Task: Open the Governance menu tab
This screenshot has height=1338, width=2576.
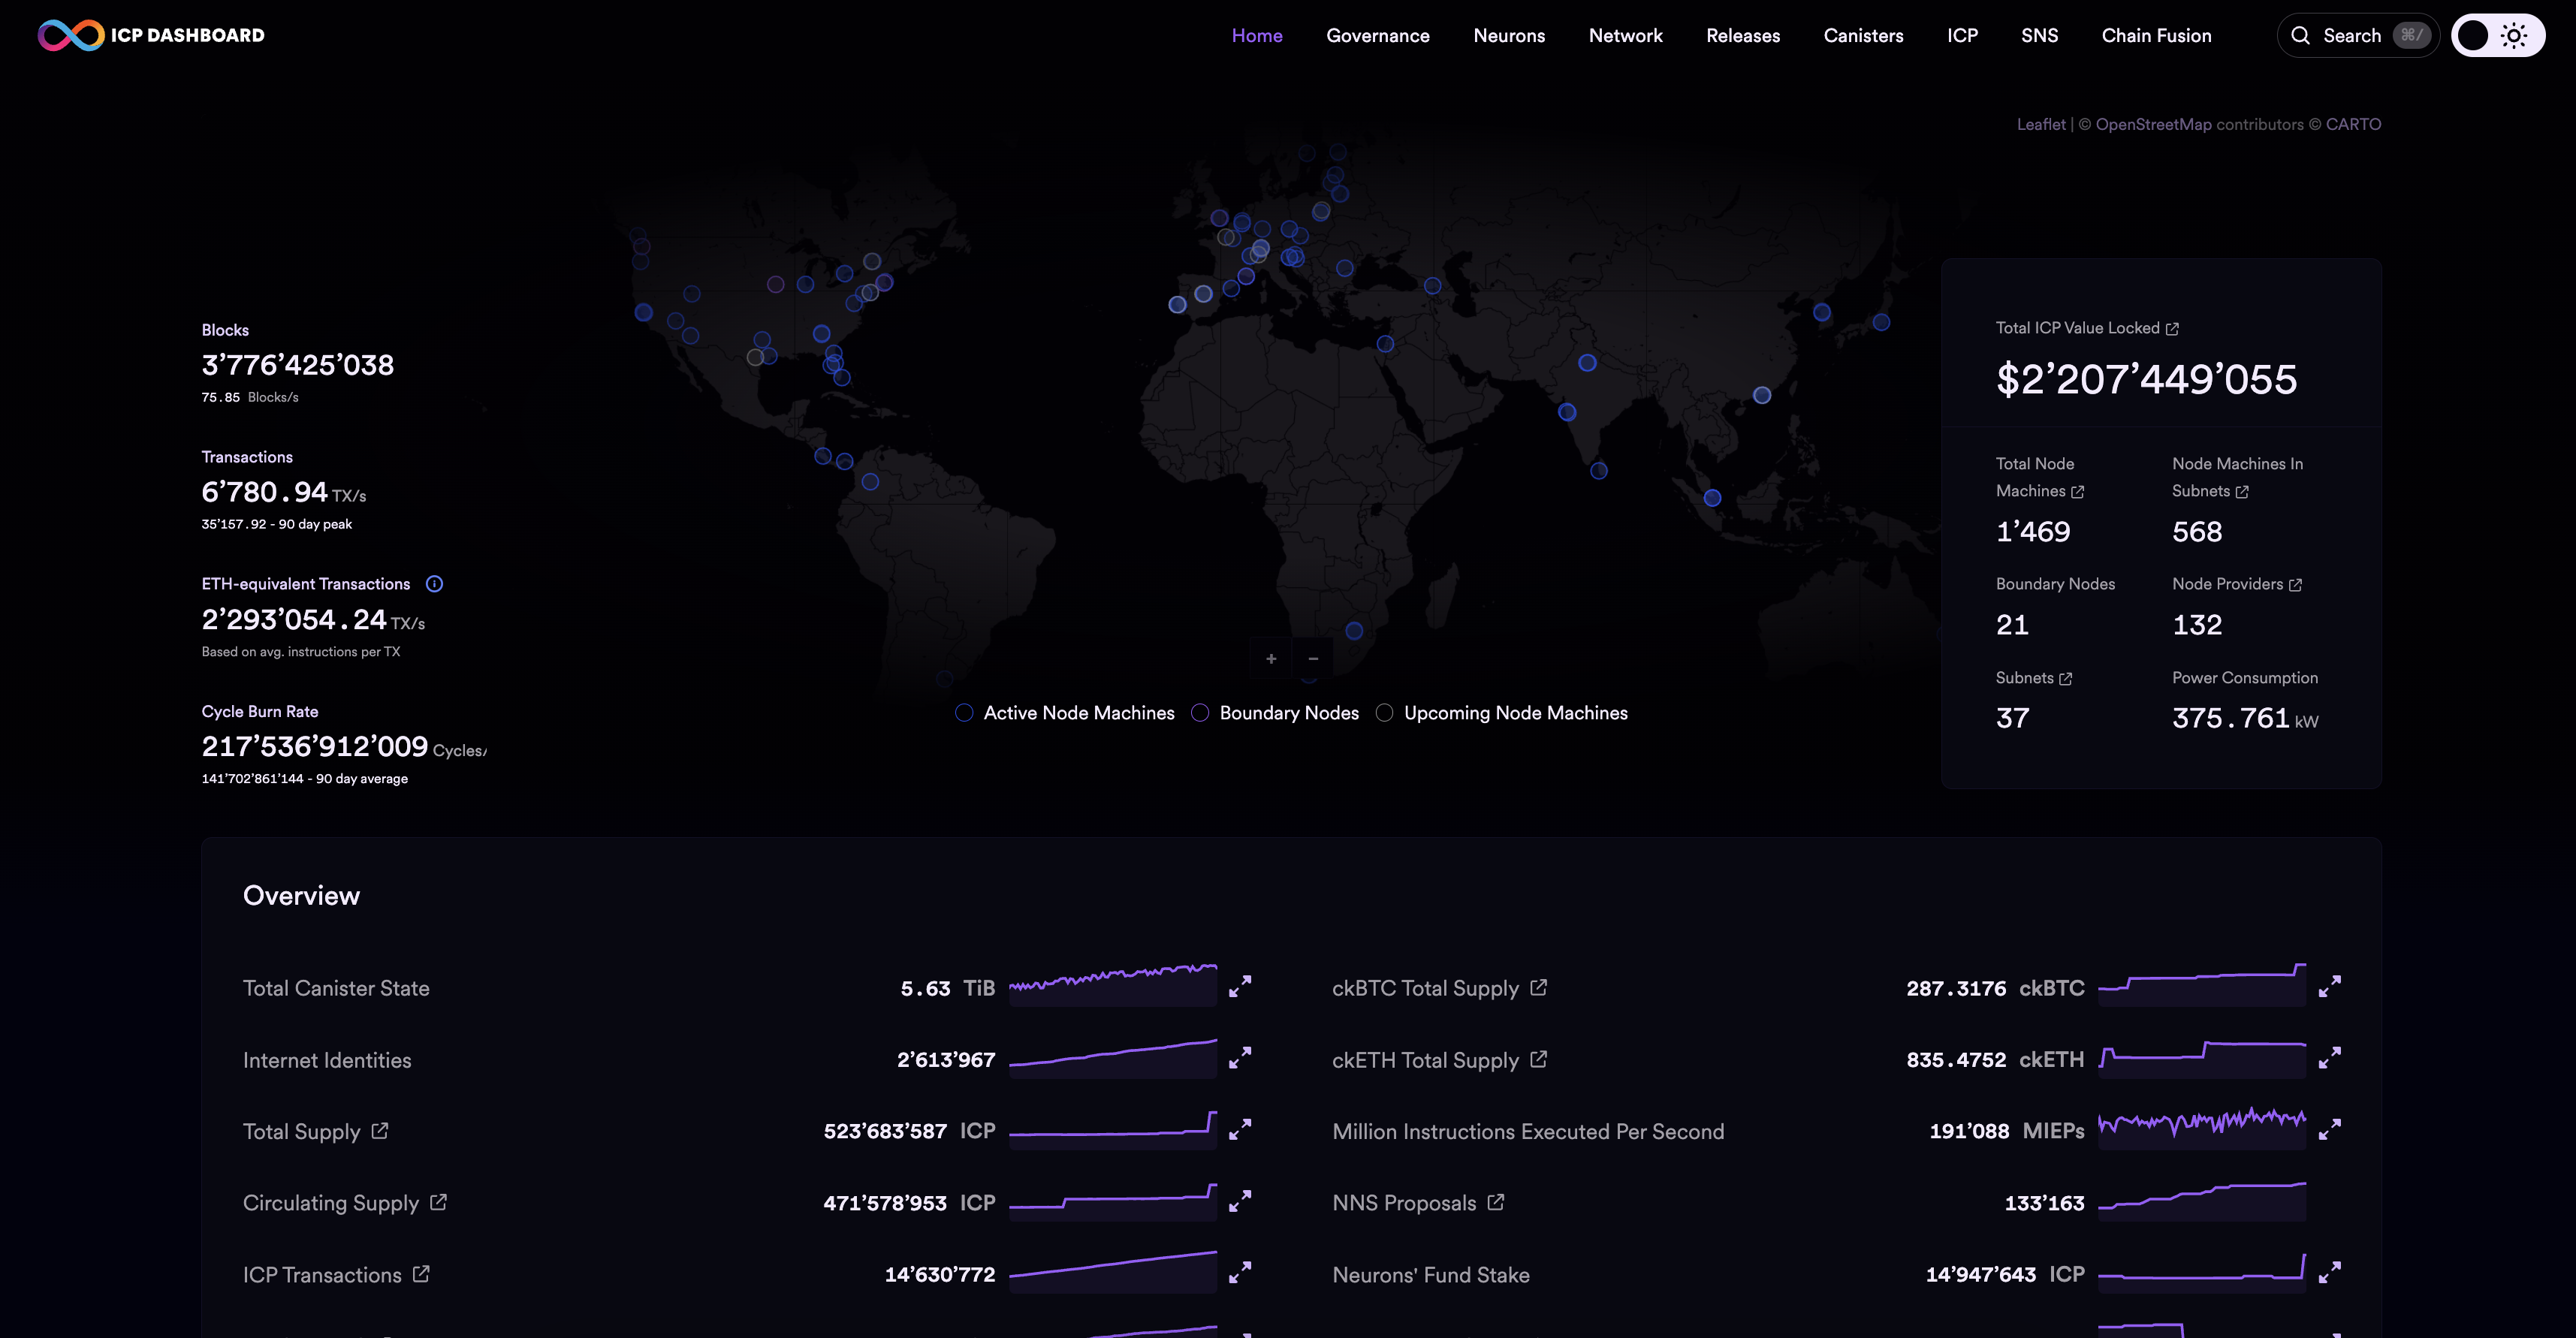Action: pos(1378,34)
